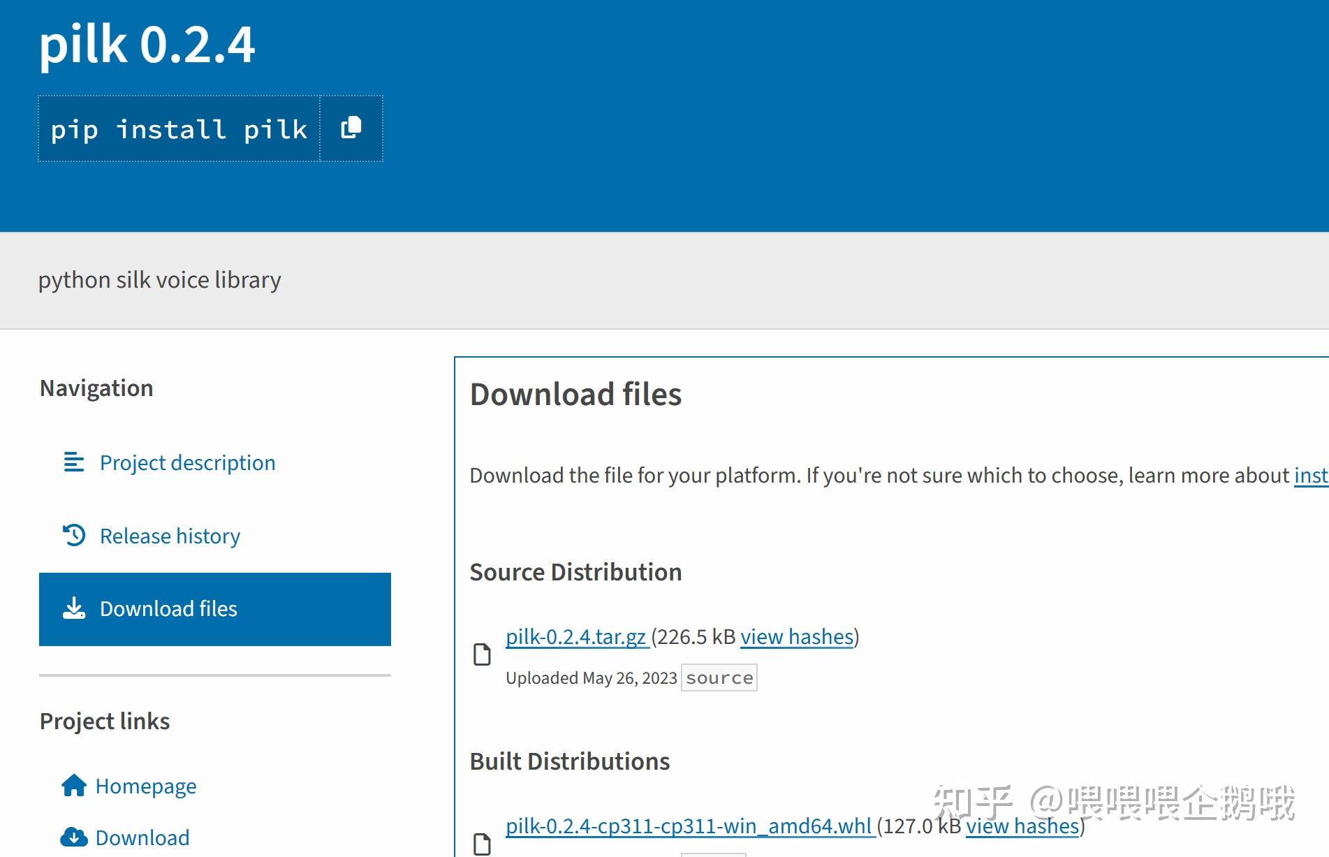Click file icon beside win_amd64 wheel
This screenshot has height=857, width=1329.
point(482,844)
